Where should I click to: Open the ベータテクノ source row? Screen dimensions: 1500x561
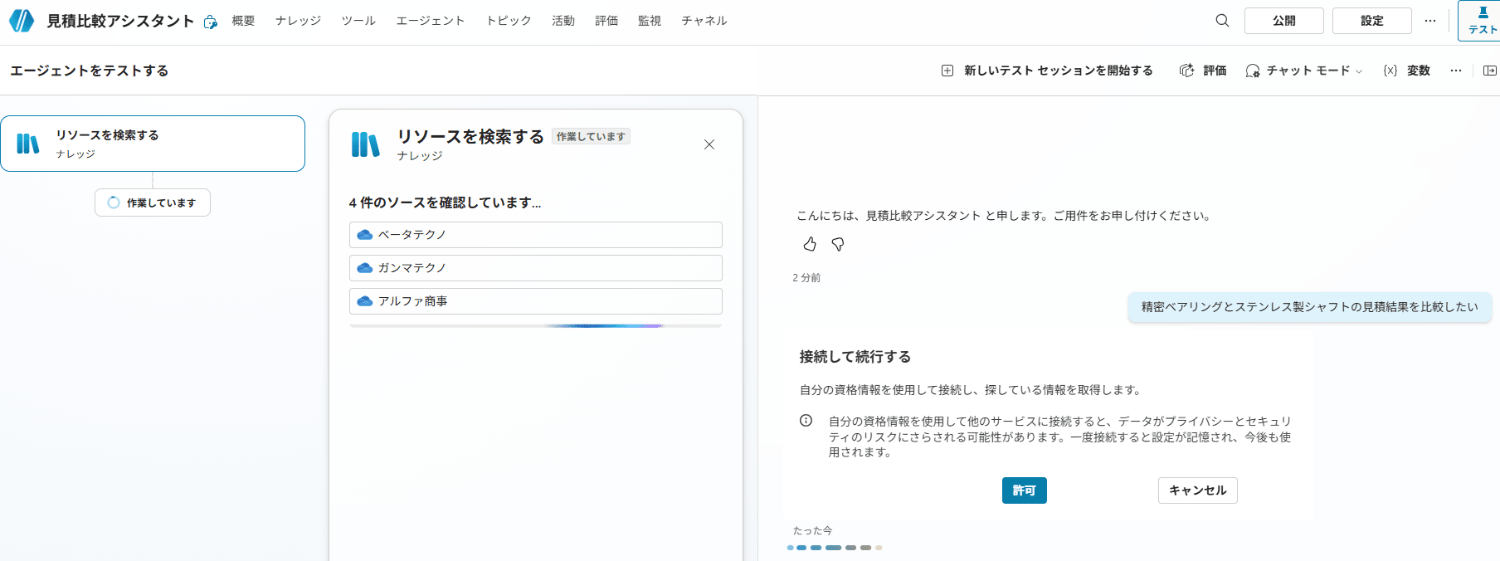(x=536, y=235)
